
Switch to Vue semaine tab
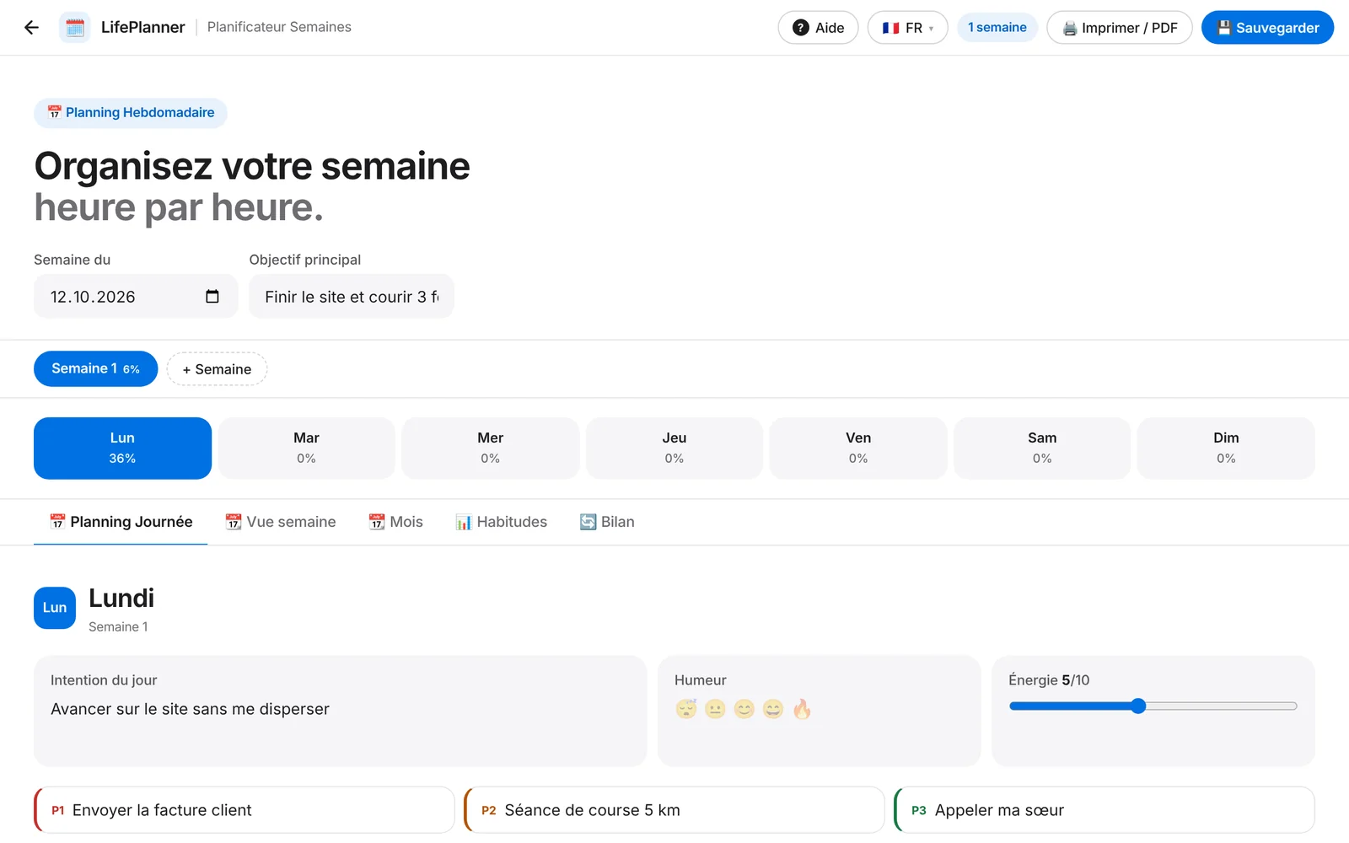pyautogui.click(x=281, y=522)
